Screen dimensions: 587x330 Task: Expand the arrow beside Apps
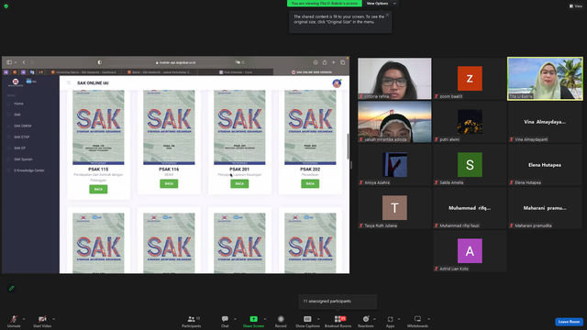tap(399, 319)
